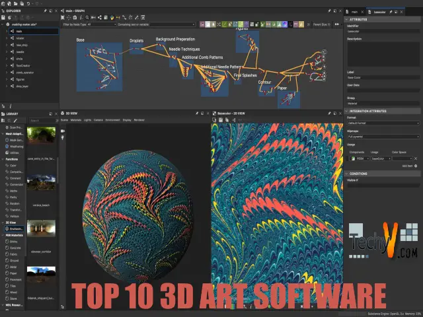Click the Python scripting icon in graph toolbar
Viewport: 423px width, 317px height.
[x=112, y=18]
